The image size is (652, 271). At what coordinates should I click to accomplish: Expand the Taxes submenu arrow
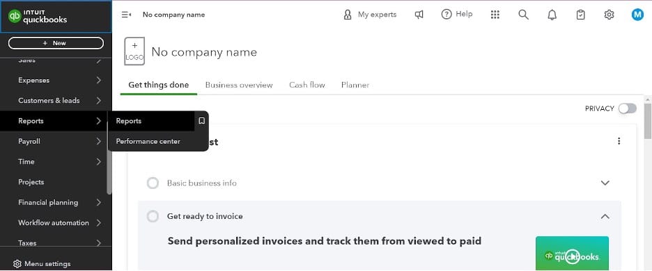(x=98, y=243)
